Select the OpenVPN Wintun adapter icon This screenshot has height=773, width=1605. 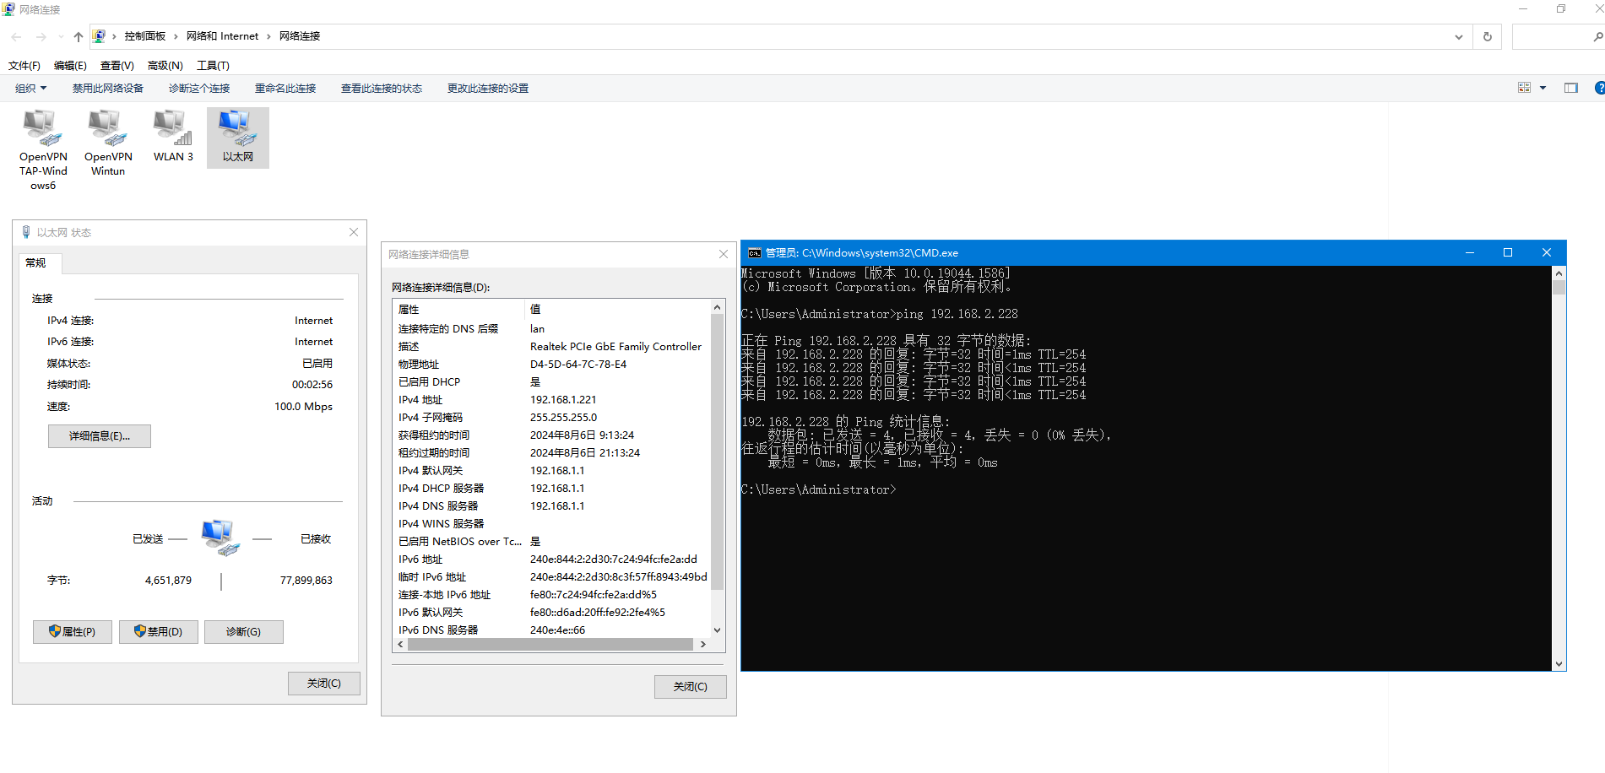[107, 127]
